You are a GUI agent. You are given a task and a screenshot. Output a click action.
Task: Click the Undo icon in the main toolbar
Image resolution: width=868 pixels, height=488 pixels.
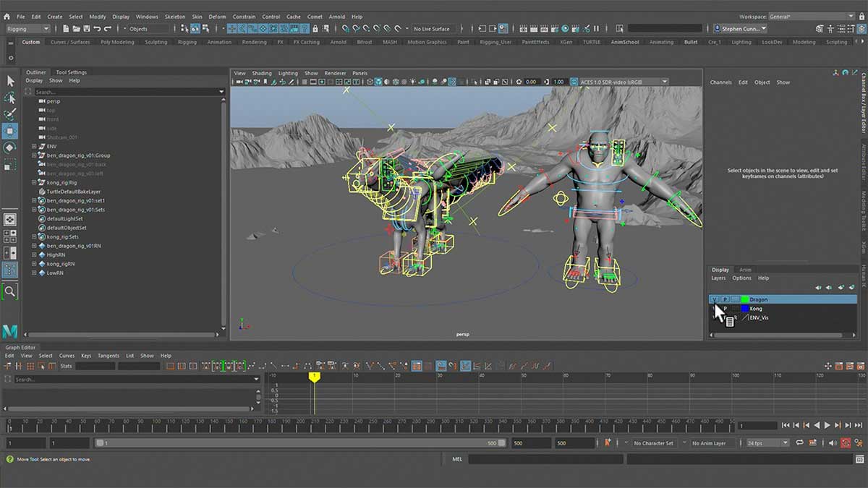(98, 27)
